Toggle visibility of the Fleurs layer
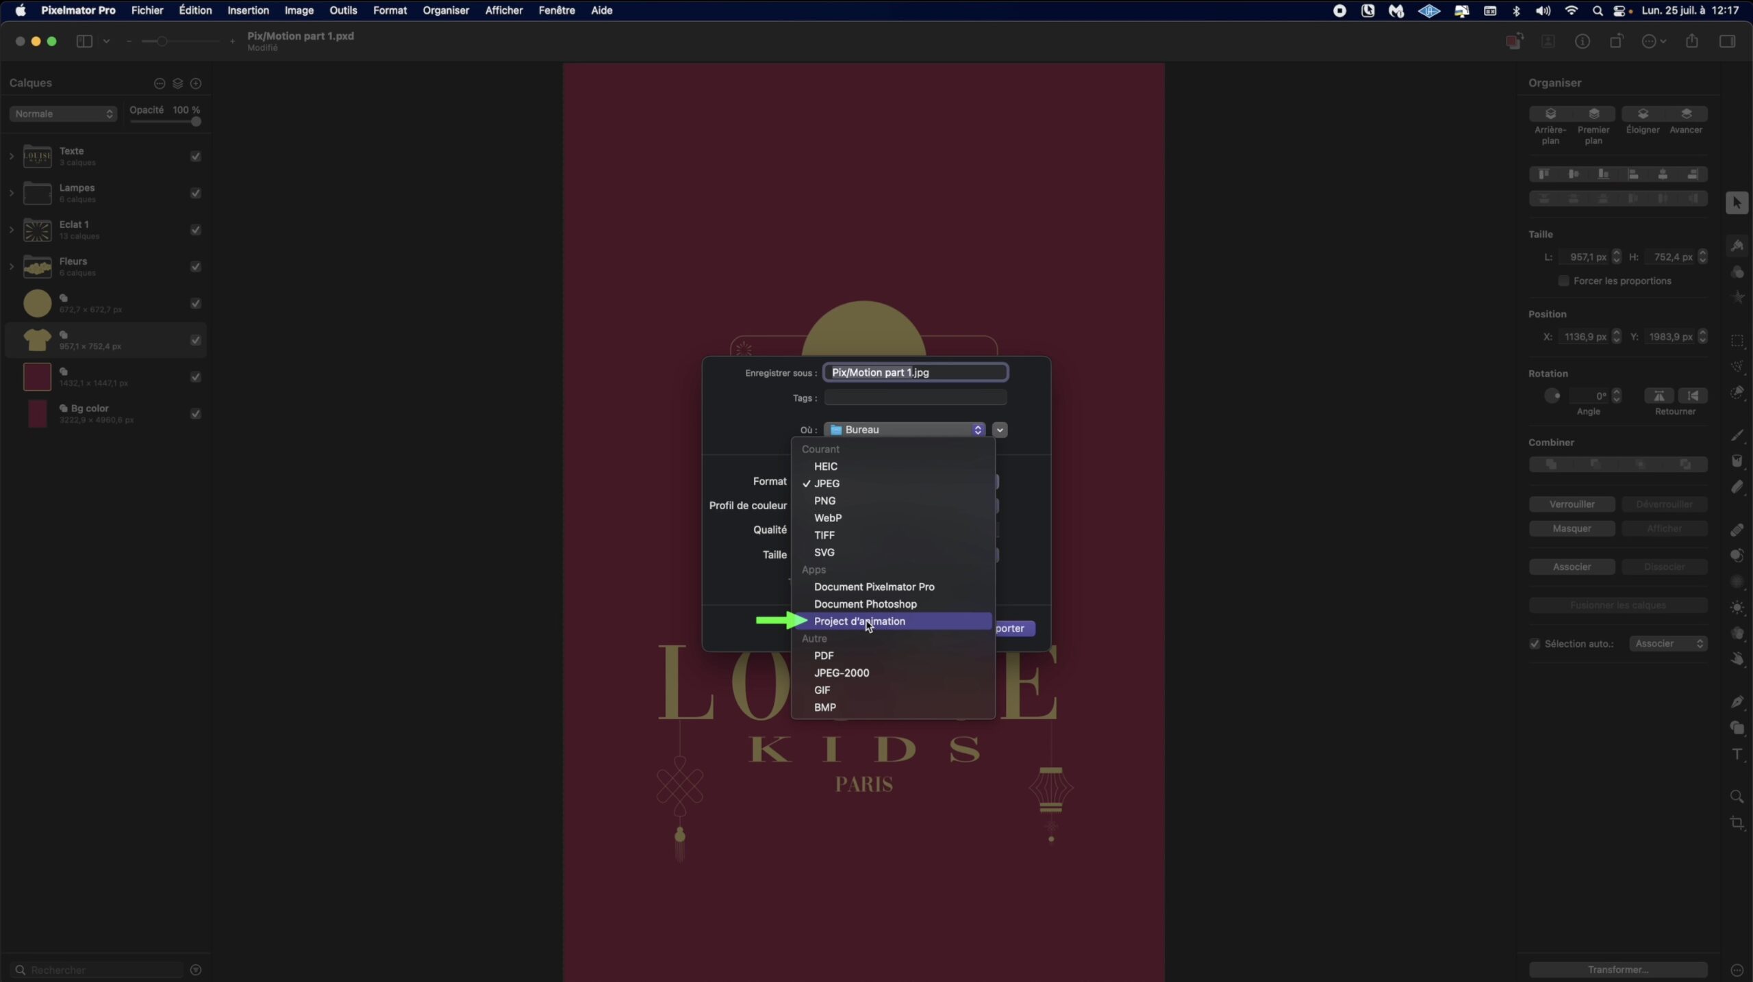The width and height of the screenshot is (1753, 982). coord(196,267)
